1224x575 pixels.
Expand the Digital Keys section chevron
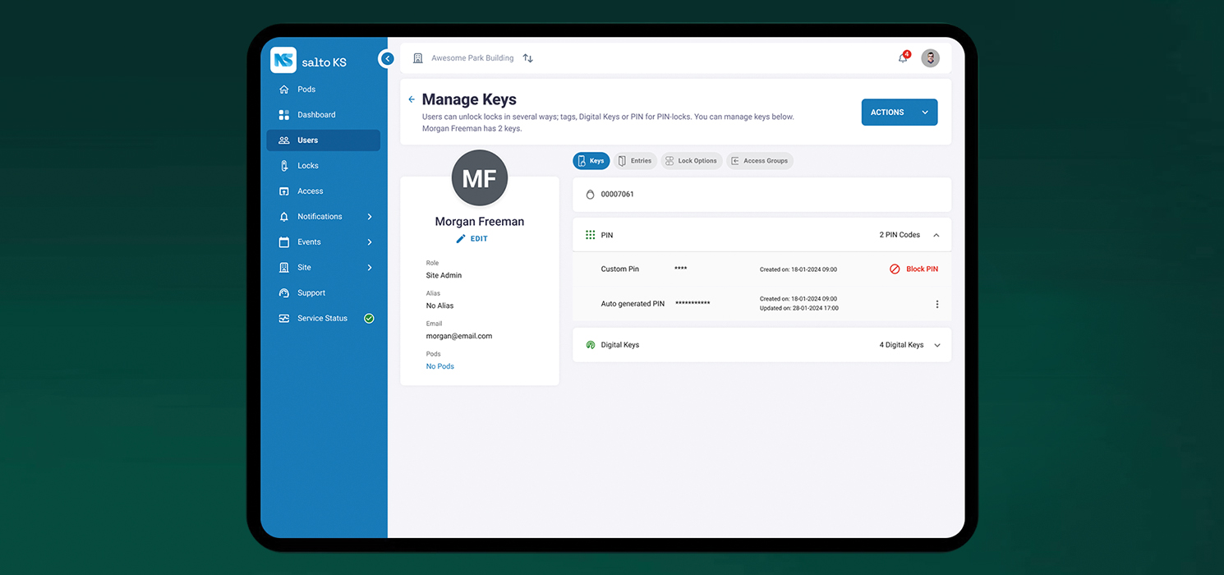coord(936,345)
